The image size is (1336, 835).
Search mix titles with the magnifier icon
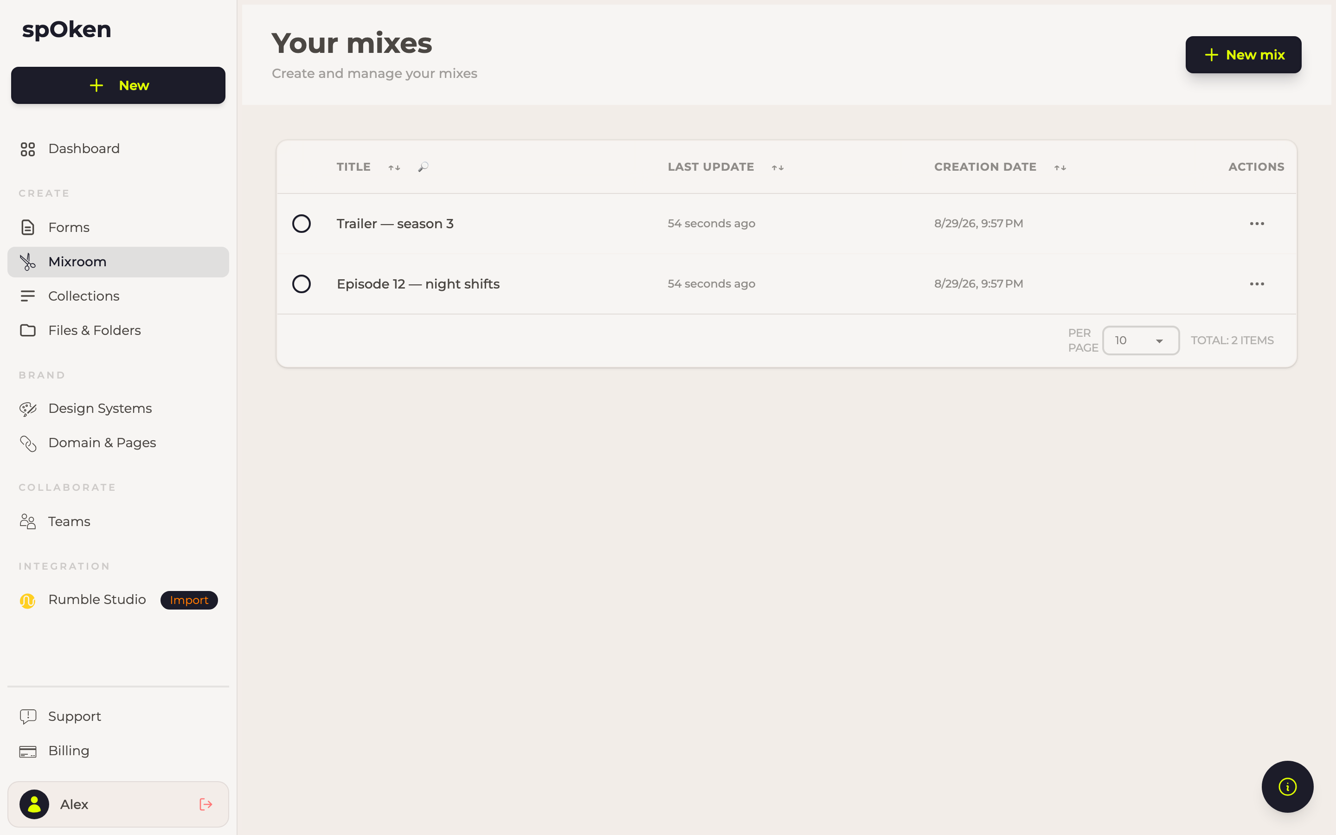tap(423, 167)
